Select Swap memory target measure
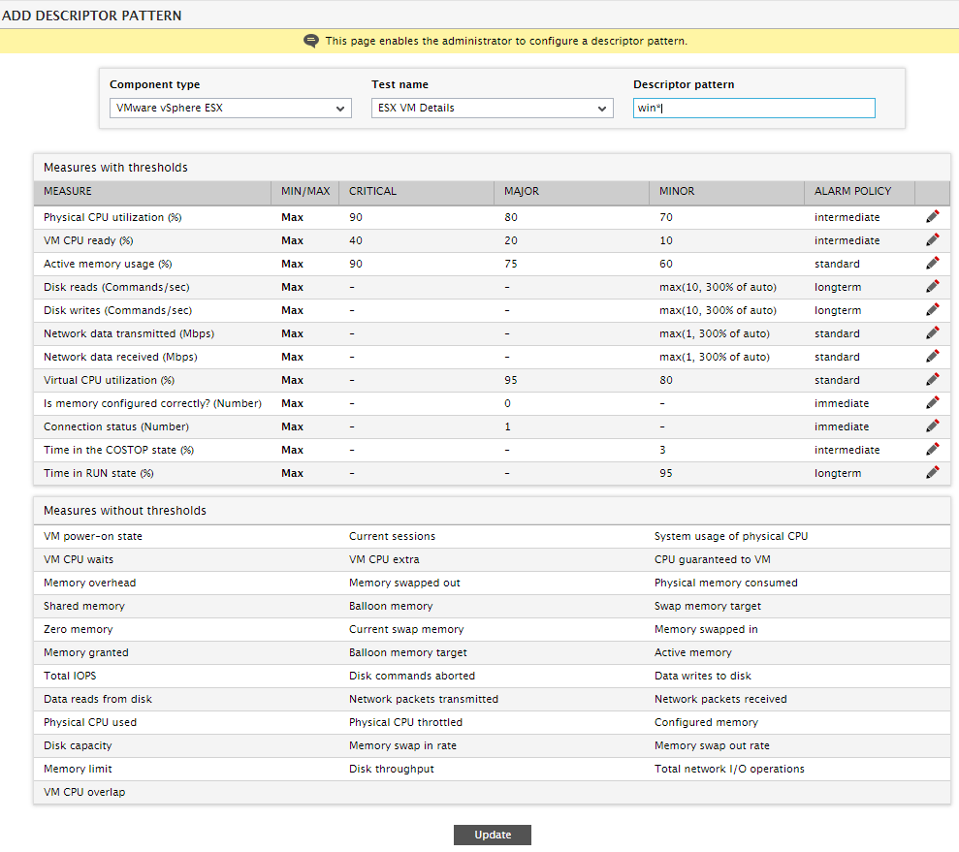This screenshot has width=959, height=852. [708, 606]
